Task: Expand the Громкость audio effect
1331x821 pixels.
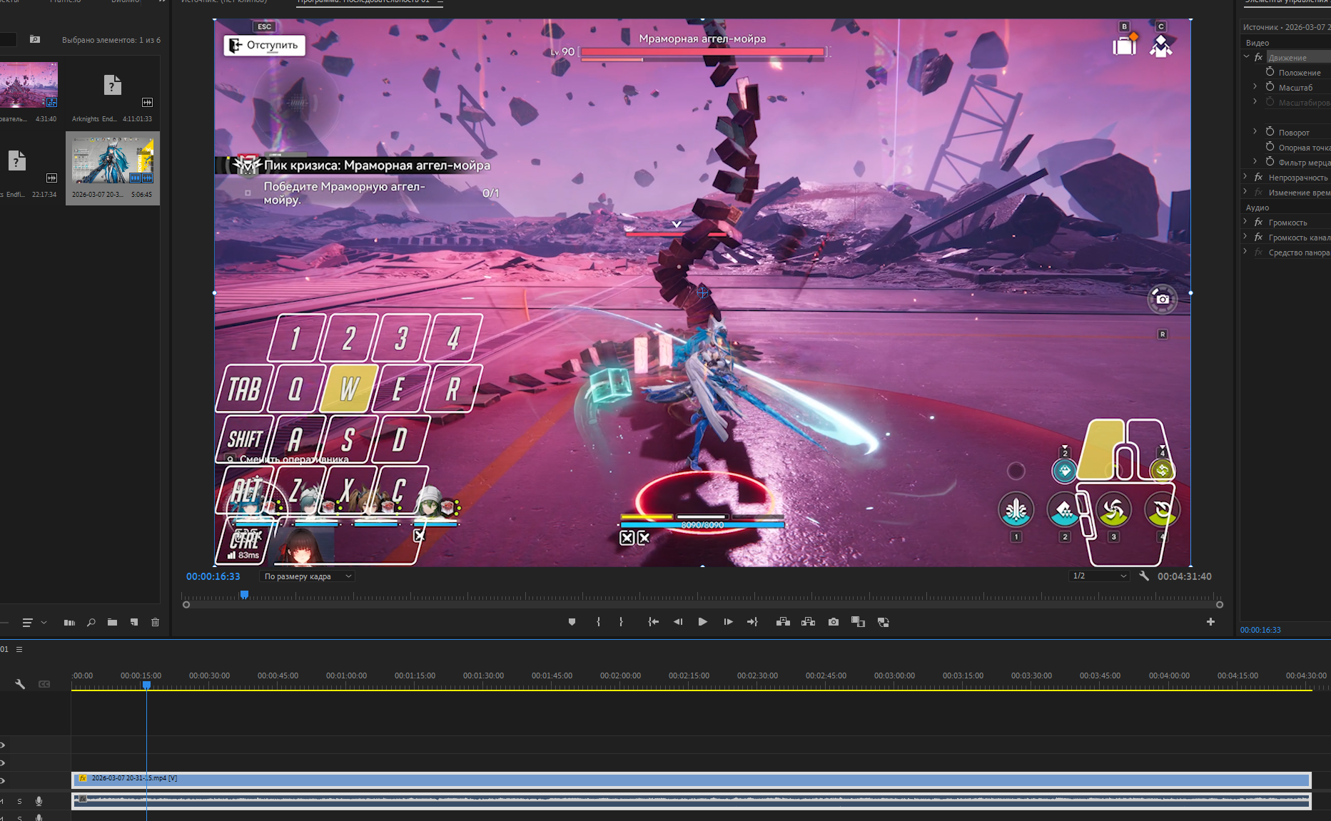Action: (x=1246, y=222)
